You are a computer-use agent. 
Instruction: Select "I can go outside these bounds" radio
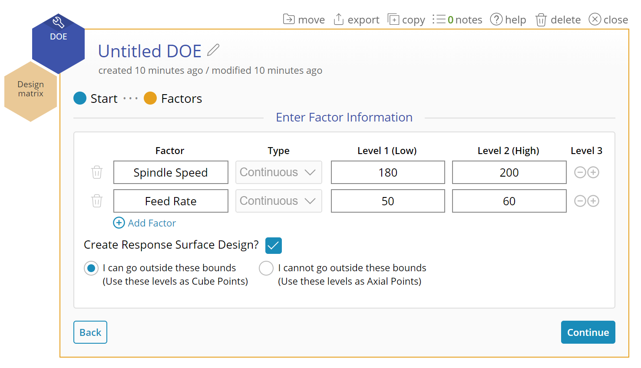pos(91,268)
